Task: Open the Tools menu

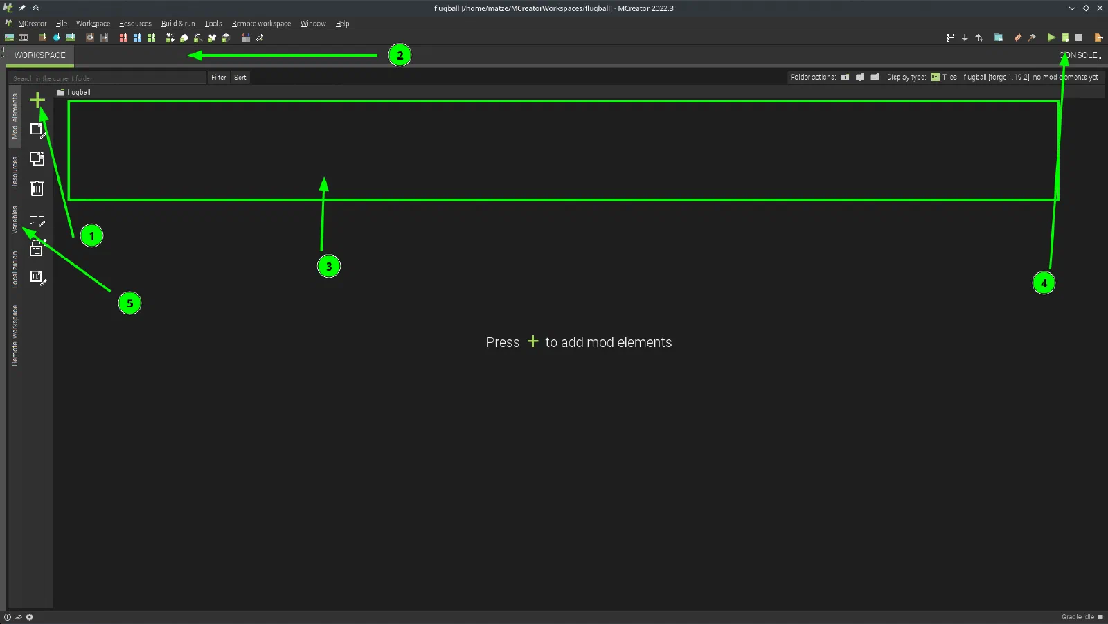Action: coord(213,24)
